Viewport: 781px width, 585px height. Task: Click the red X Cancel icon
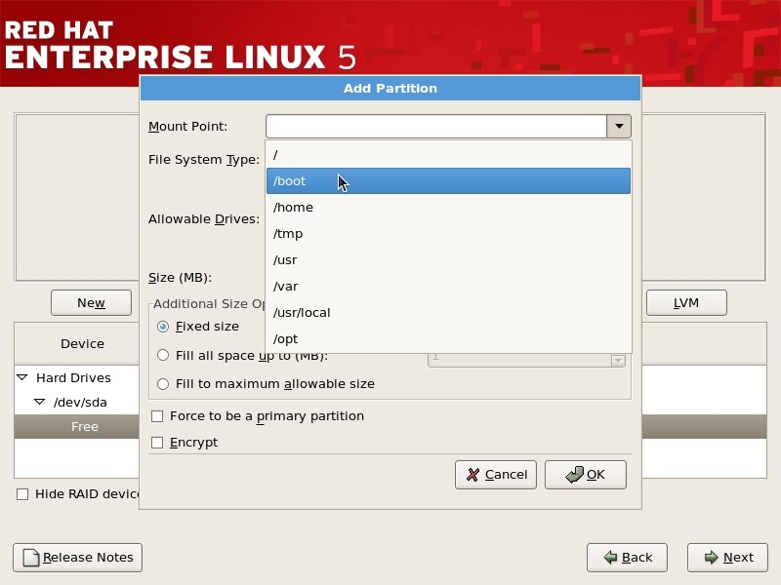(x=473, y=475)
